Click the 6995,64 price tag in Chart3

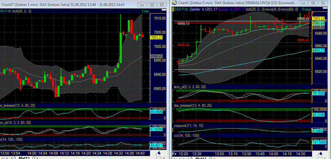(x=318, y=23)
